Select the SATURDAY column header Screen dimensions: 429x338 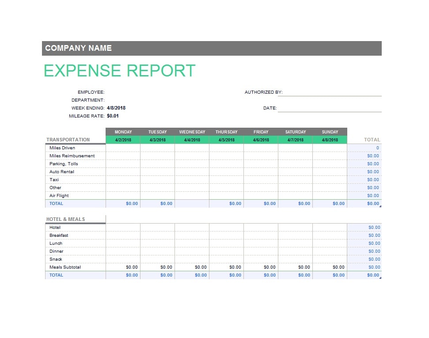(x=296, y=132)
